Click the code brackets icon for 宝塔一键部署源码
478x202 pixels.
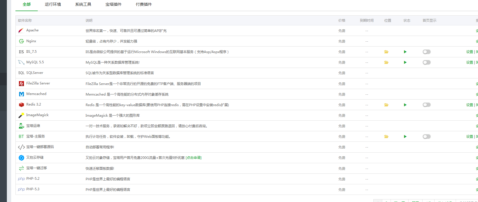point(21,147)
